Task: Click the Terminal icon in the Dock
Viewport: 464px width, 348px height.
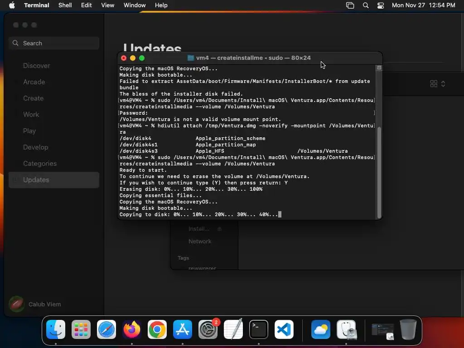Action: (x=259, y=329)
